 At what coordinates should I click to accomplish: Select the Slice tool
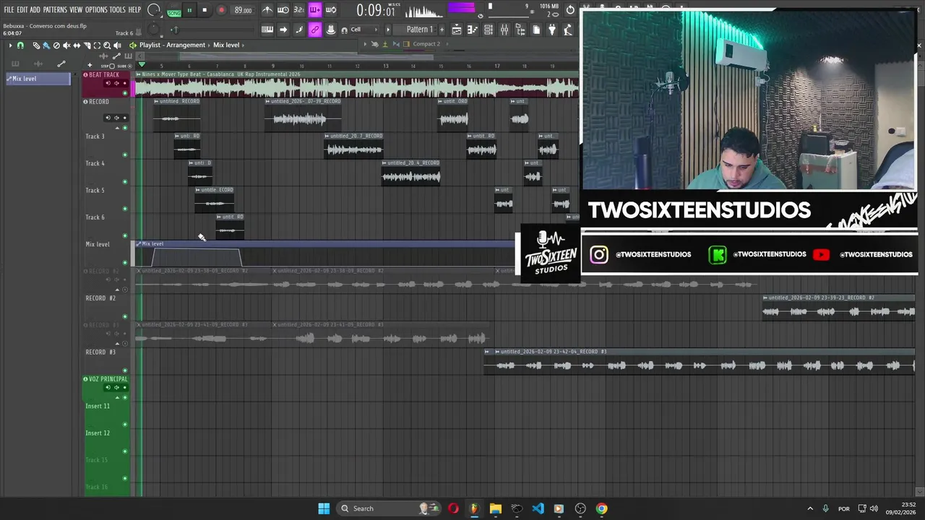[87, 45]
